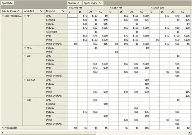Collapse the KDWB-FM station column group

69,8
